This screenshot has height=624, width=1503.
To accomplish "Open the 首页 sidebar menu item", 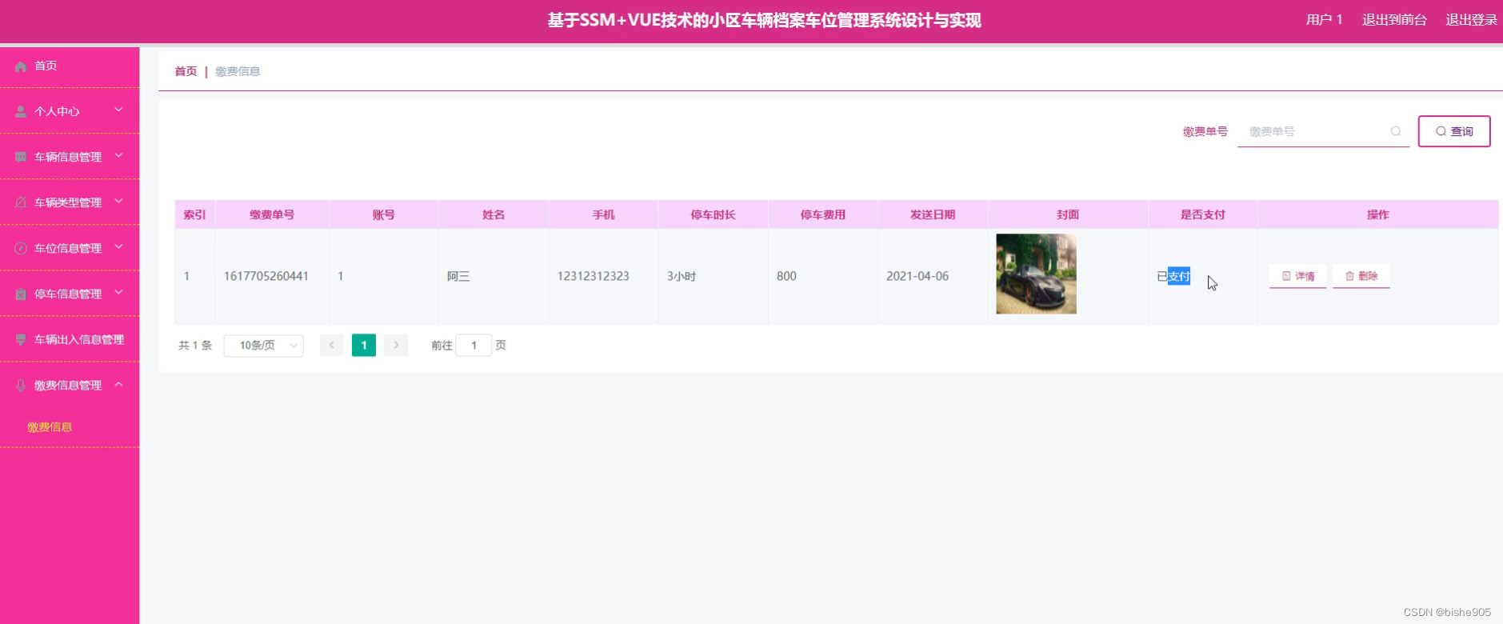I will [x=70, y=66].
